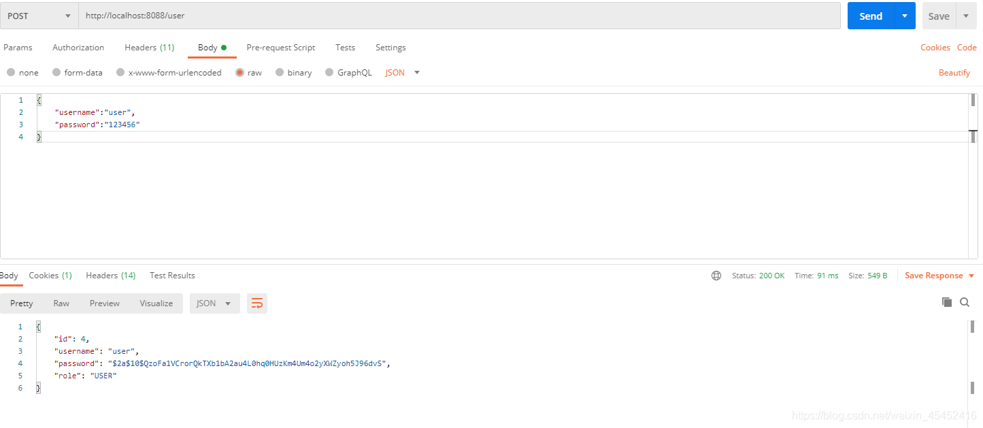
Task: Click the "role": "USER" response line
Action: pos(86,376)
